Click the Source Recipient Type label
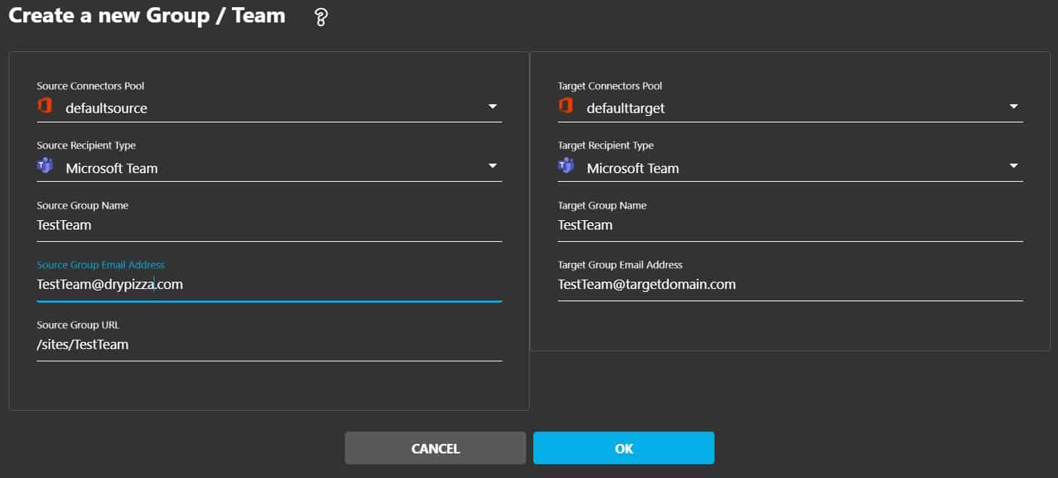 click(86, 146)
